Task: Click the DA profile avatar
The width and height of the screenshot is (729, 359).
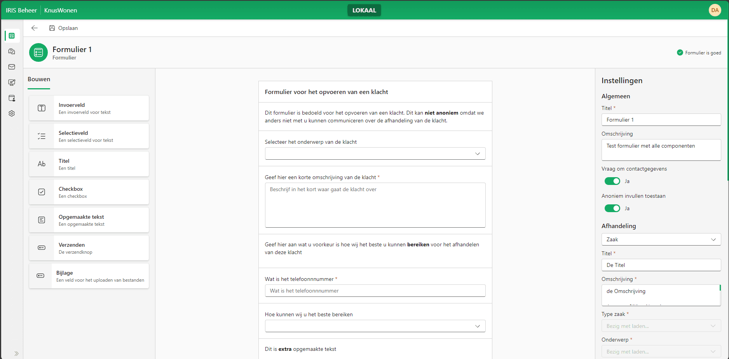Action: [x=715, y=10]
